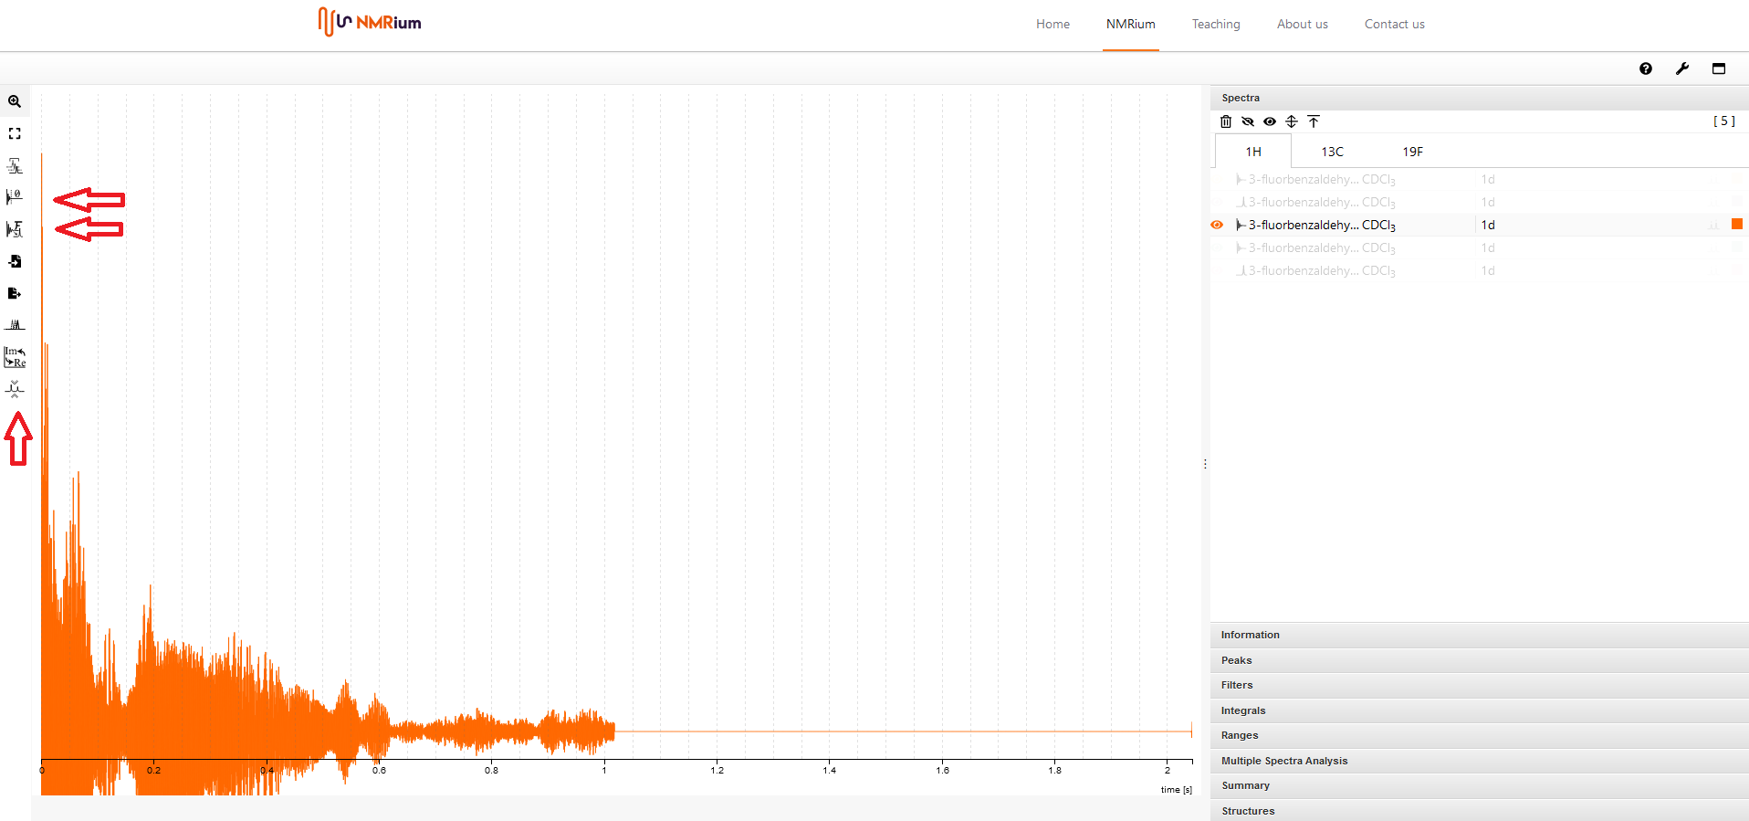Open the wrench settings icon
The height and width of the screenshot is (821, 1749).
(x=1682, y=68)
